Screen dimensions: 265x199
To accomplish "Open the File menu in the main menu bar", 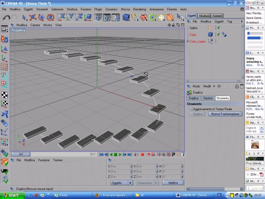I will click(x=4, y=9).
